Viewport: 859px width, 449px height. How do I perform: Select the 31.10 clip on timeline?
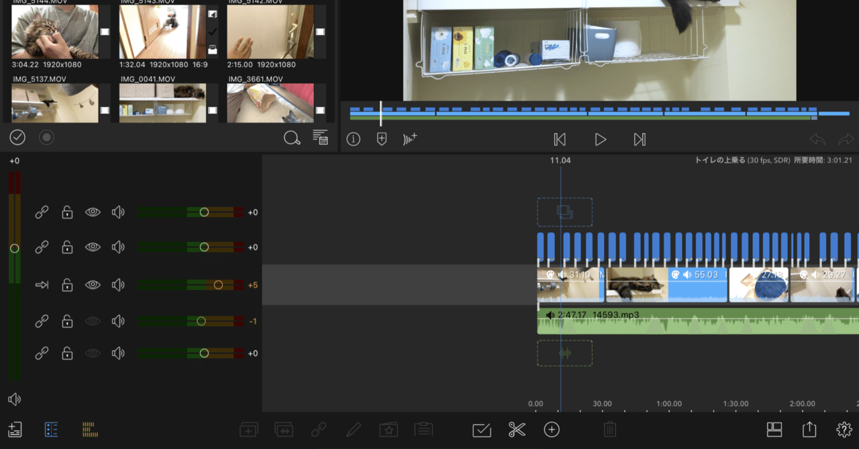570,285
